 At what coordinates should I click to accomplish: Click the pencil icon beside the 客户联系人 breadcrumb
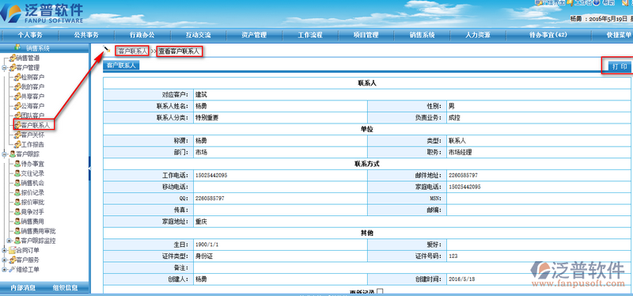tap(107, 49)
